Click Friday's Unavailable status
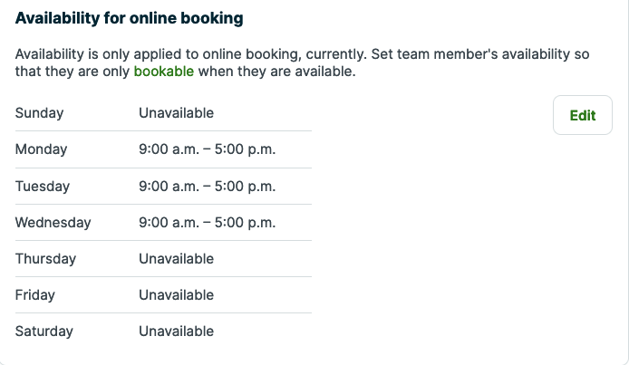Screen dimensions: 629x365 coord(176,294)
